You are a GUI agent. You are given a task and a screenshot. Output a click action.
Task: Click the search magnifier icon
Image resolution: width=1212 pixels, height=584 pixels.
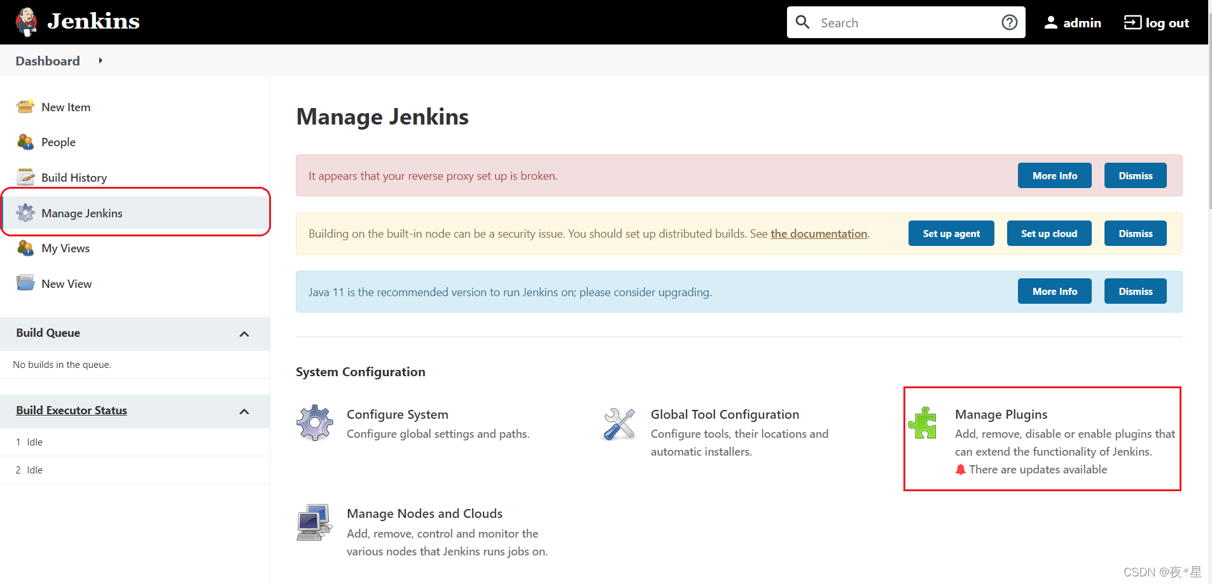click(803, 22)
